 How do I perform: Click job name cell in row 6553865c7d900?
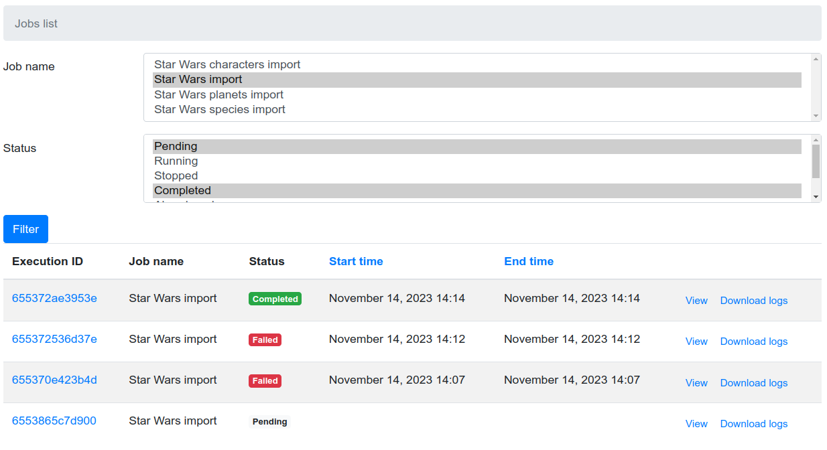173,421
